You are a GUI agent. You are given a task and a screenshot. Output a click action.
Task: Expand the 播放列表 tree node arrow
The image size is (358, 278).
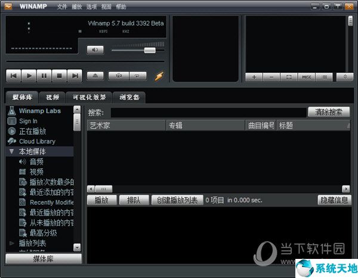(12, 243)
